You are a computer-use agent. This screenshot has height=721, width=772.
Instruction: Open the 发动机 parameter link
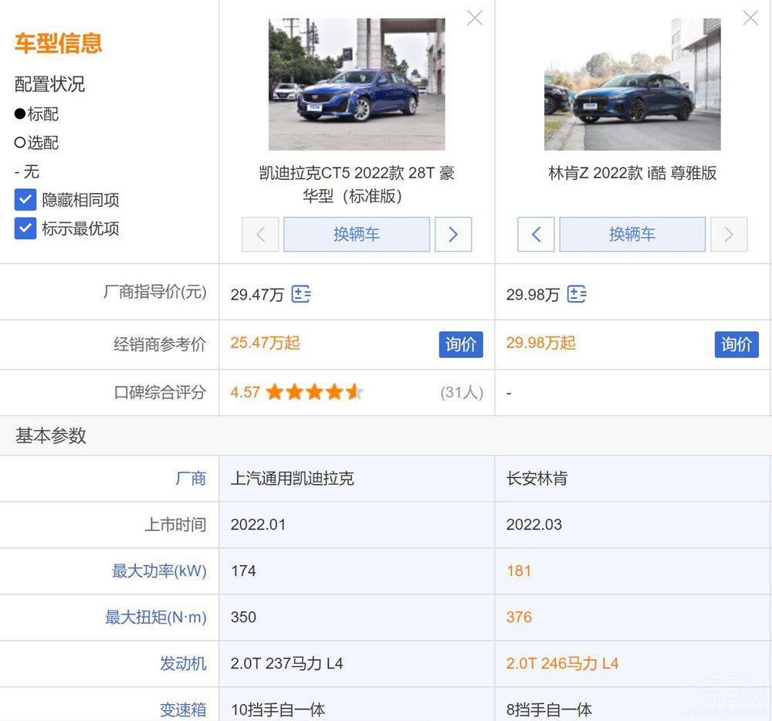(x=183, y=664)
